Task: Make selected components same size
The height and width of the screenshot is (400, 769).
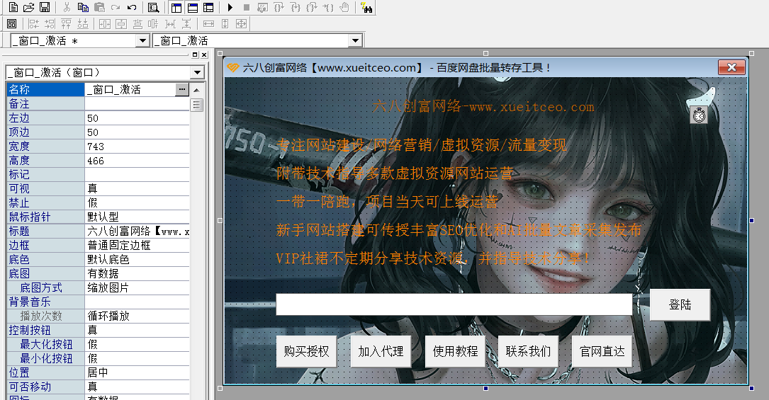Action: coord(241,23)
